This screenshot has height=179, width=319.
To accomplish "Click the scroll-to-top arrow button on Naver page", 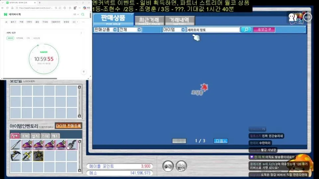I will tap(84, 72).
